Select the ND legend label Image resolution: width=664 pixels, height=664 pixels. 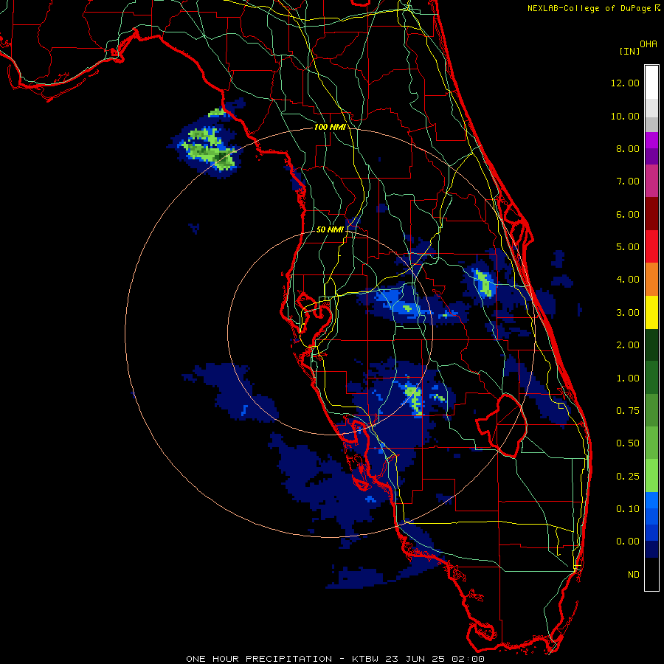tap(634, 575)
